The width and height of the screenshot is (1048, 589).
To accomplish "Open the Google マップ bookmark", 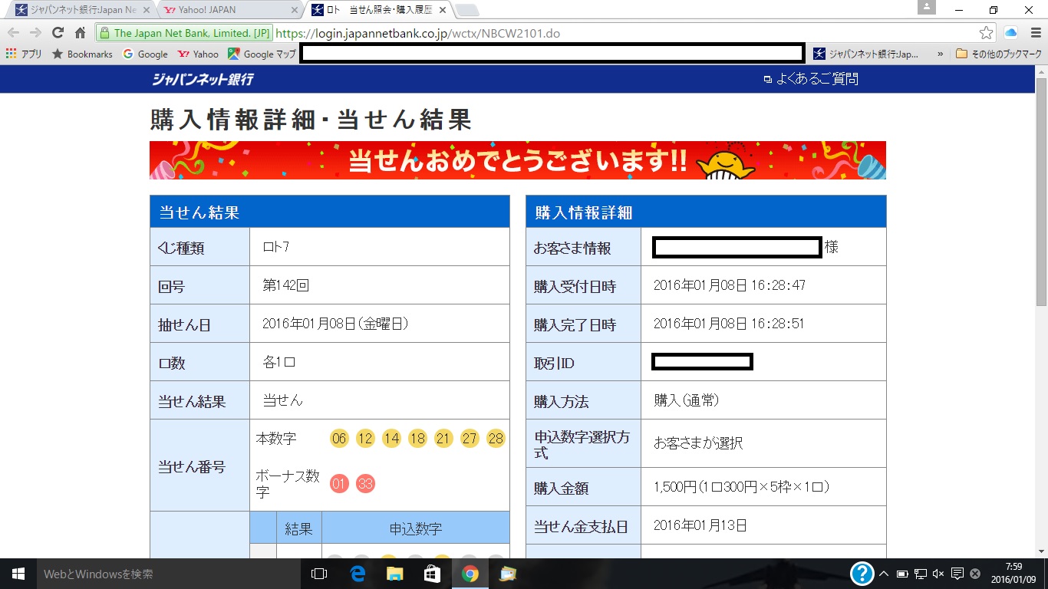I will point(262,54).
